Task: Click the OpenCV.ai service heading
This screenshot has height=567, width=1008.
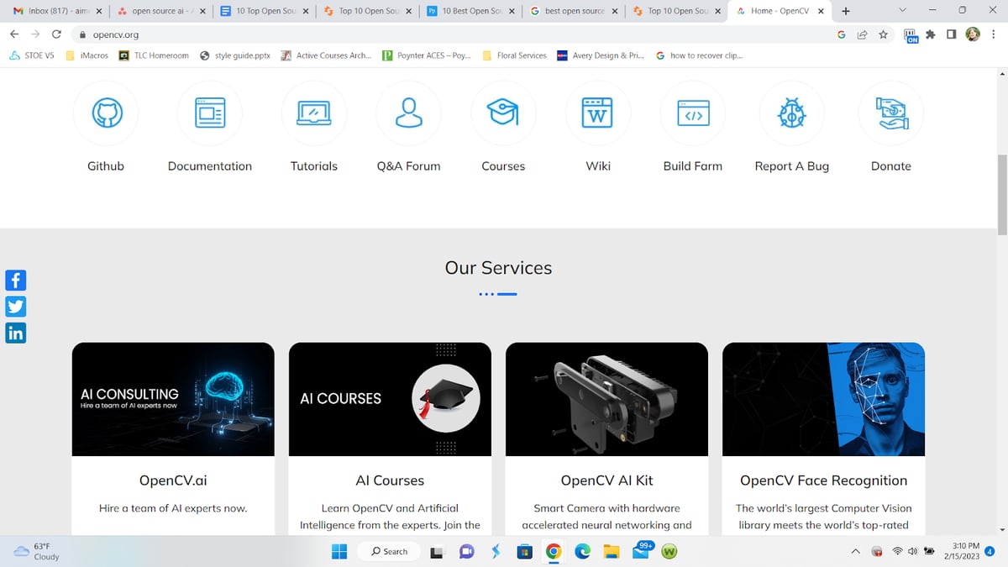Action: pyautogui.click(x=172, y=480)
